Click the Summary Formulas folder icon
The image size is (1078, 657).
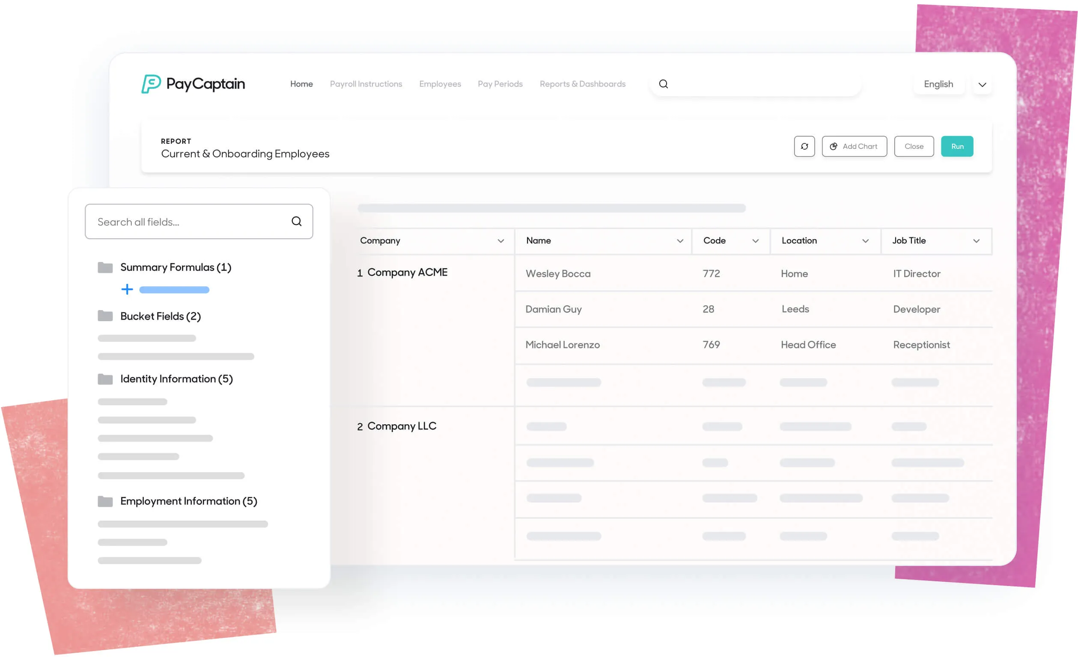[105, 267]
